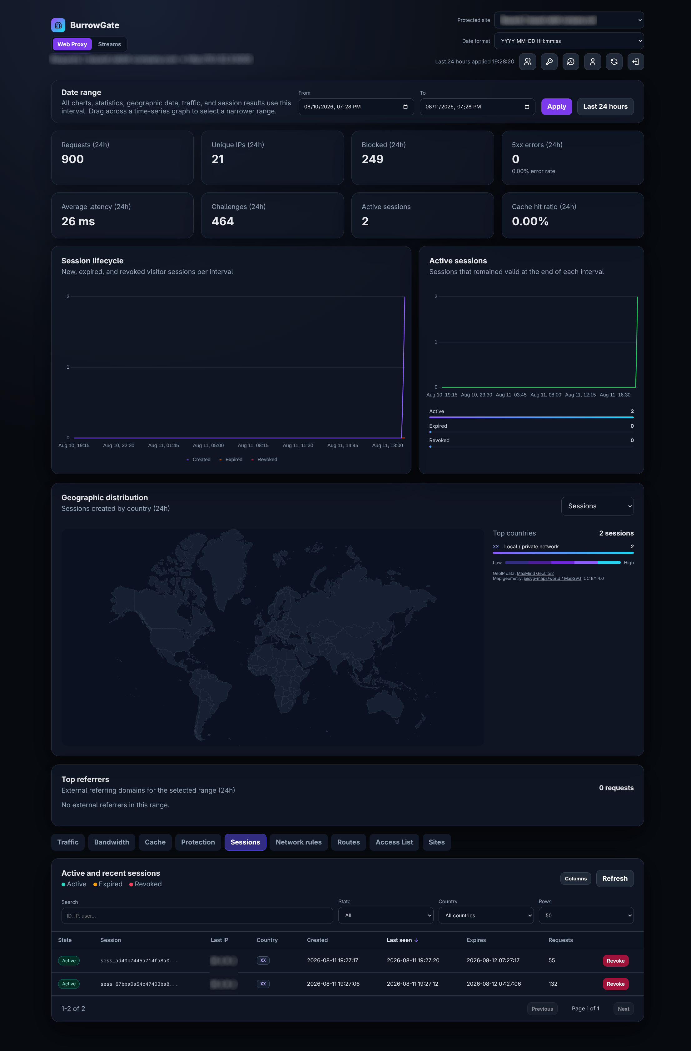Viewport: 691px width, 1051px height.
Task: Open the Rows per page dropdown
Action: click(x=586, y=915)
